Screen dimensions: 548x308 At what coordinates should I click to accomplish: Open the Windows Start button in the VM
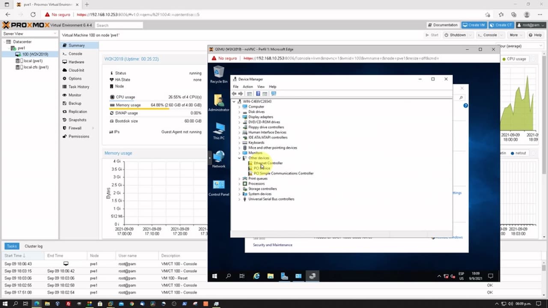click(x=214, y=276)
